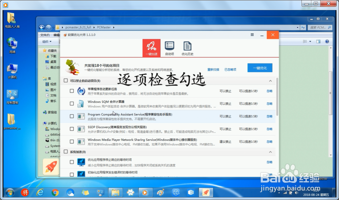
Task: Check 初始化应用程序发生错误时的等待时间 checkbox
Action: point(72,174)
